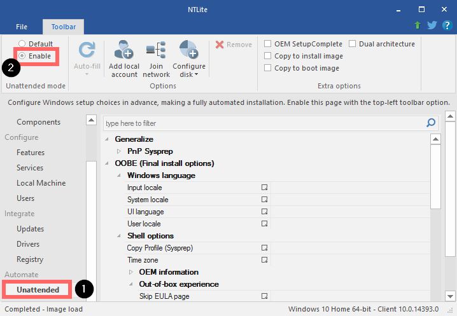
Task: Click the Time zone value field
Action: point(350,260)
